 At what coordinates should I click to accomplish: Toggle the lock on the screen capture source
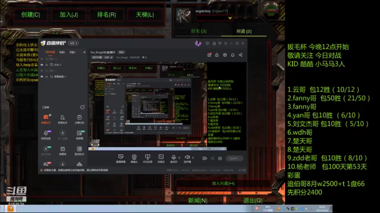(x=47, y=77)
